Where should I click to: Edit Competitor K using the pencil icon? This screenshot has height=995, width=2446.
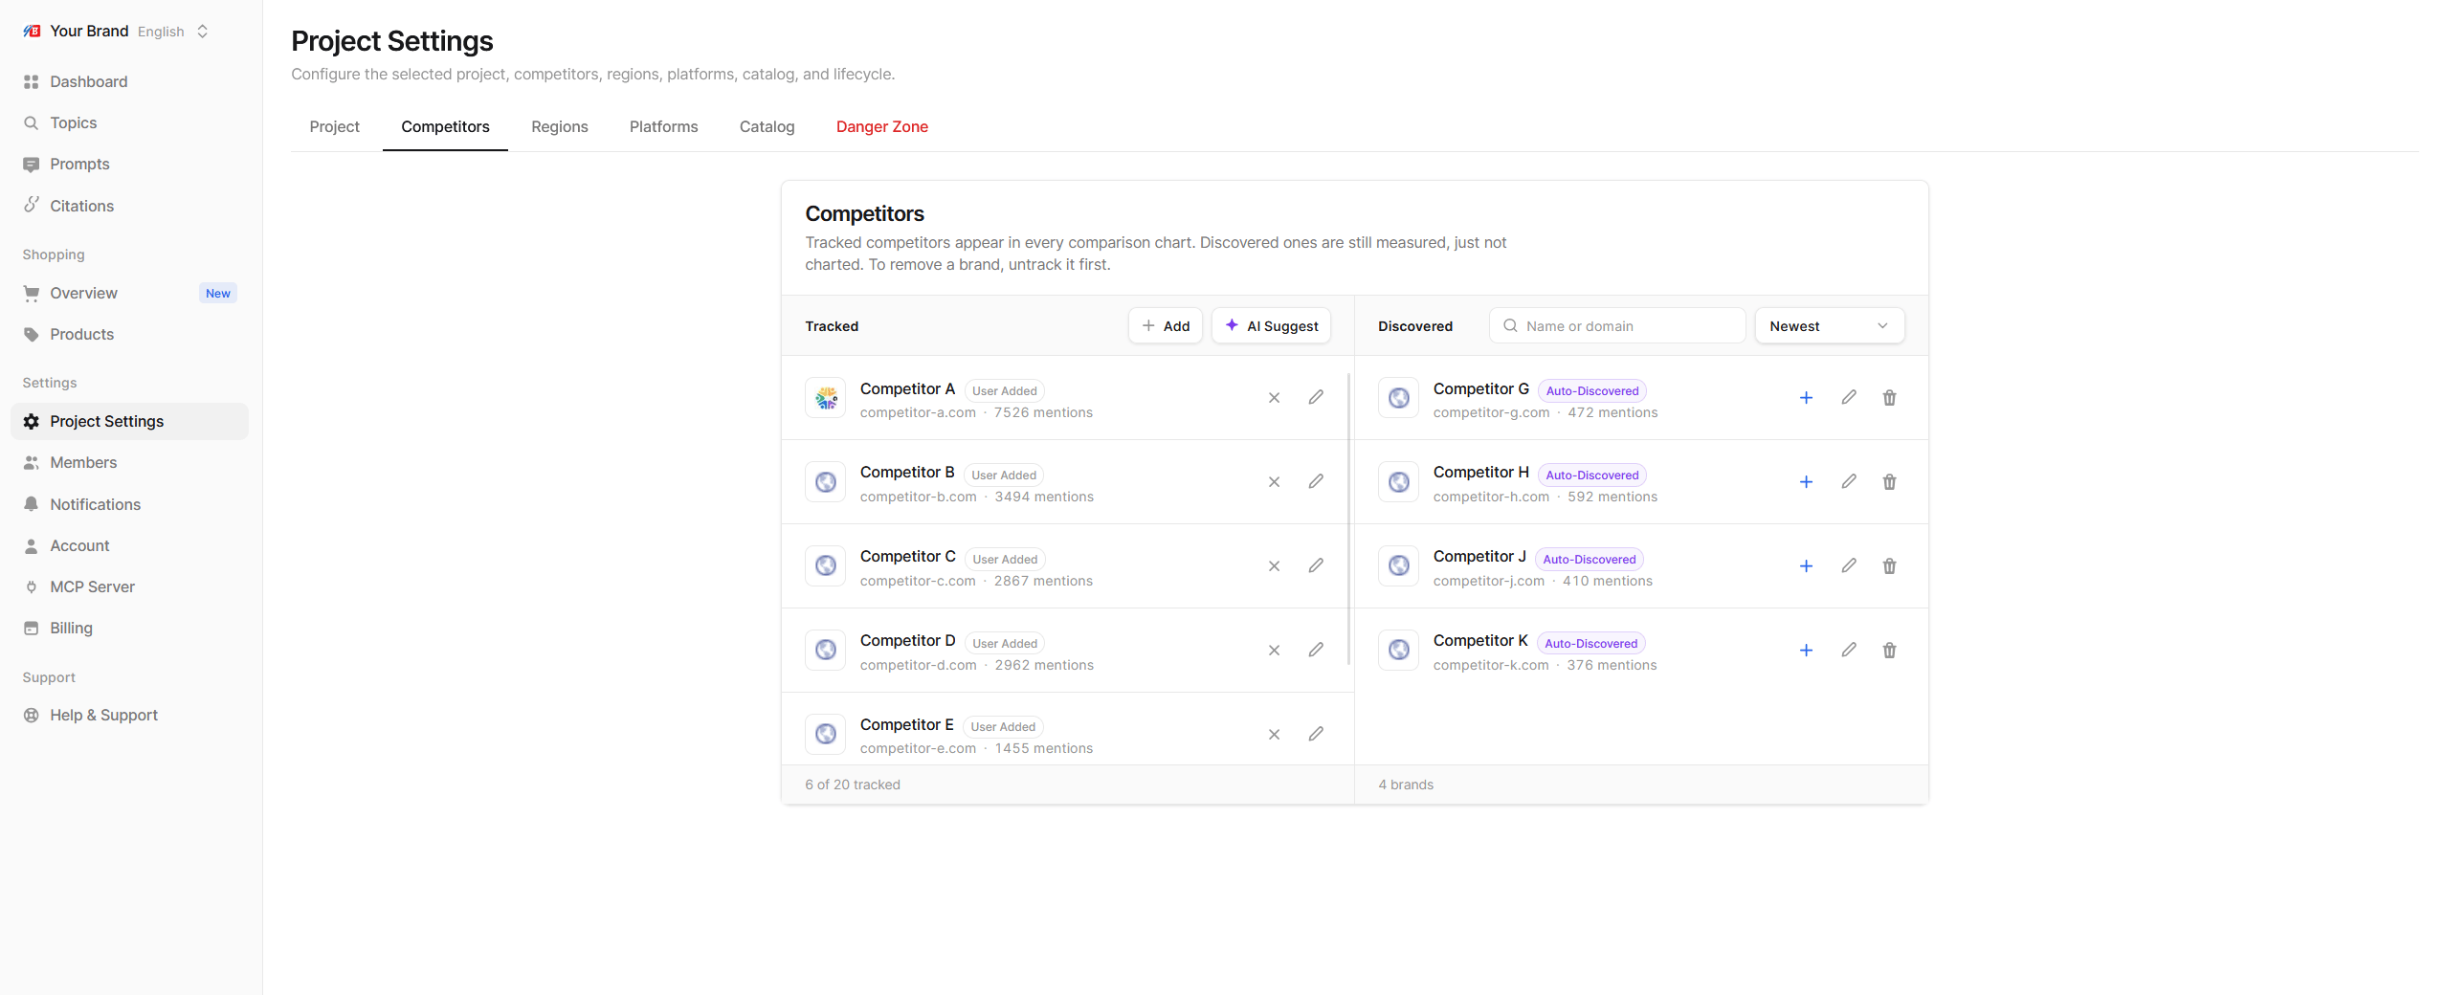click(x=1848, y=651)
